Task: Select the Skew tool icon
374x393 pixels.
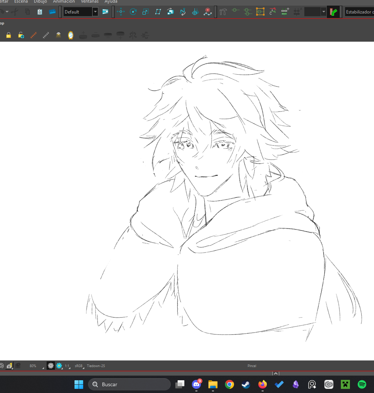Action: coord(158,12)
